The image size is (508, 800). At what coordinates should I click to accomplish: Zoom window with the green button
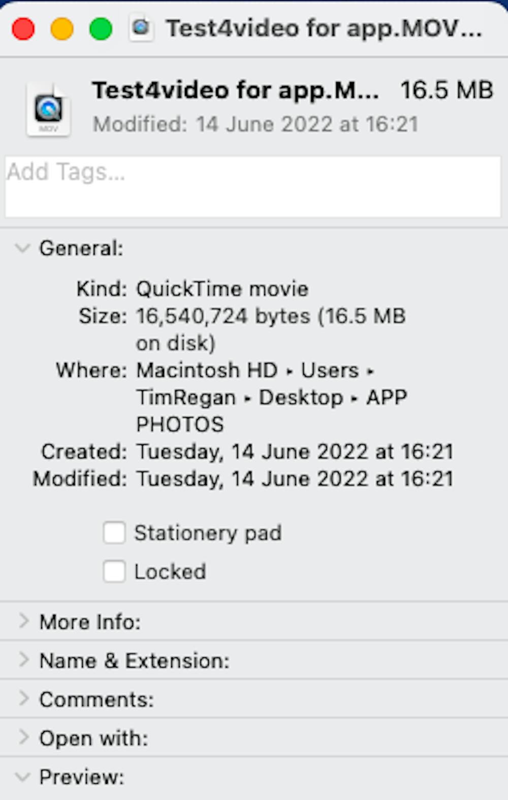(101, 28)
